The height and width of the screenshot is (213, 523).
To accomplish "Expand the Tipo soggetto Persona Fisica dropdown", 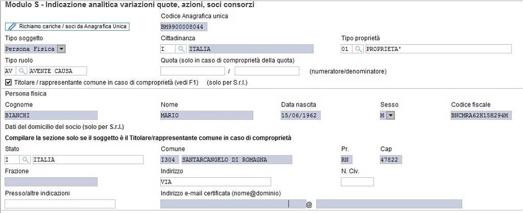I will pos(61,49).
